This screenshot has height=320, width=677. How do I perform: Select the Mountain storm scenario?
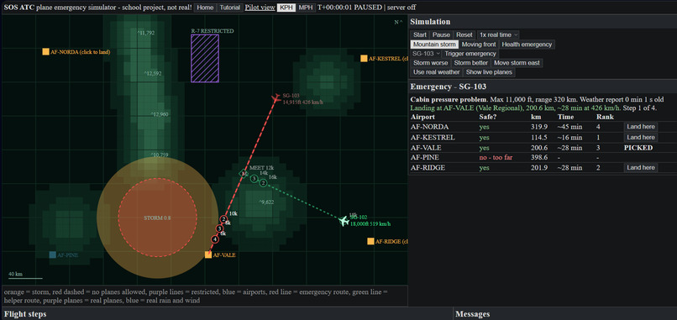click(x=434, y=45)
